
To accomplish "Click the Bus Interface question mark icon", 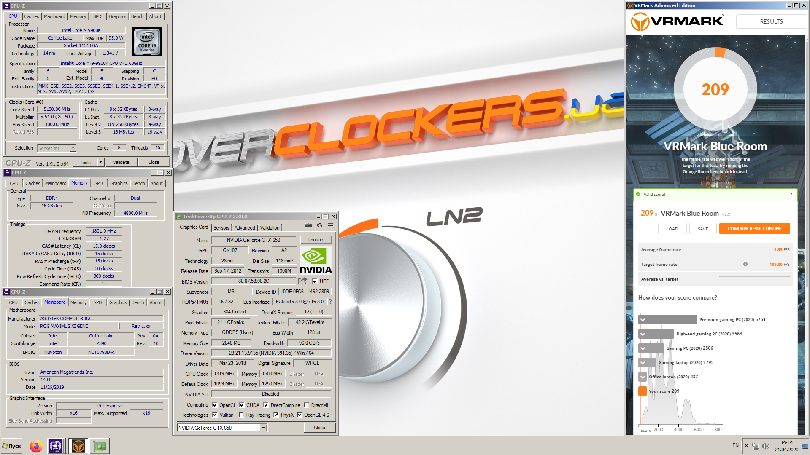I will tap(330, 302).
